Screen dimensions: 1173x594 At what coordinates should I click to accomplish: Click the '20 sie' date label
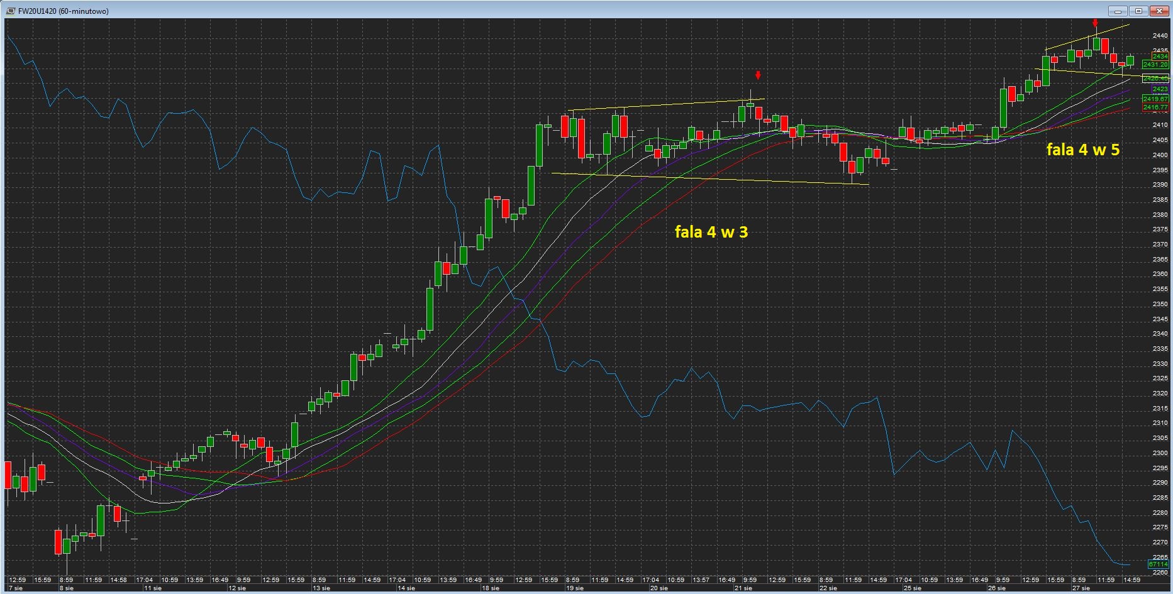click(x=659, y=588)
